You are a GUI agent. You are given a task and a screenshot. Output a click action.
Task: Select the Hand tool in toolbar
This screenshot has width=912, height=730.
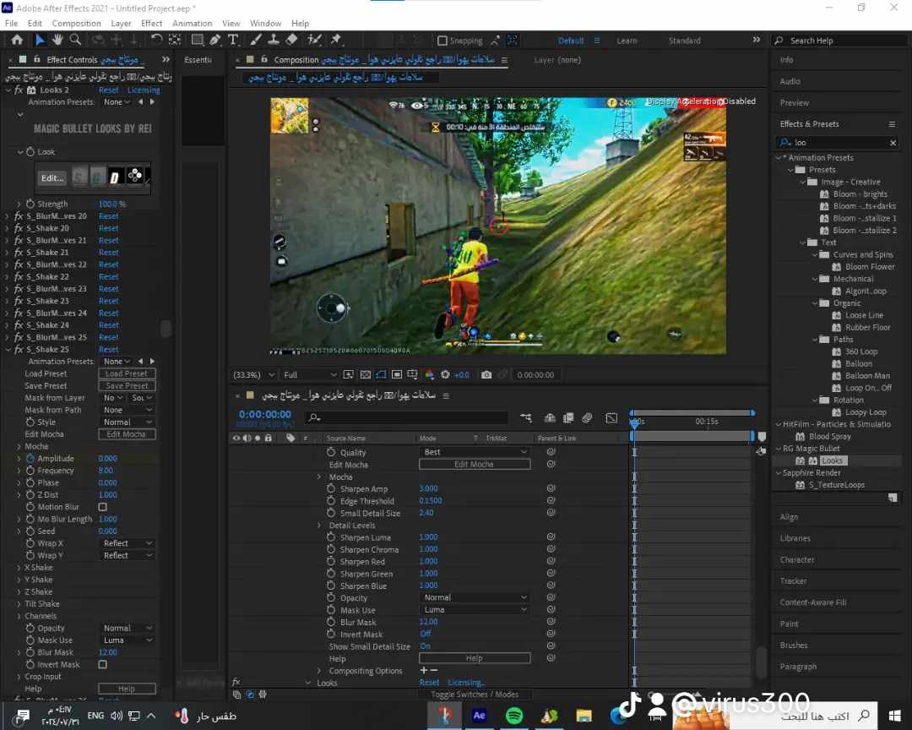pyautogui.click(x=57, y=40)
